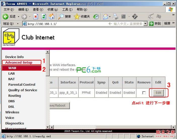Click the horizontal scroll right arrow
This screenshot has height=139, width=177.
coord(173,127)
